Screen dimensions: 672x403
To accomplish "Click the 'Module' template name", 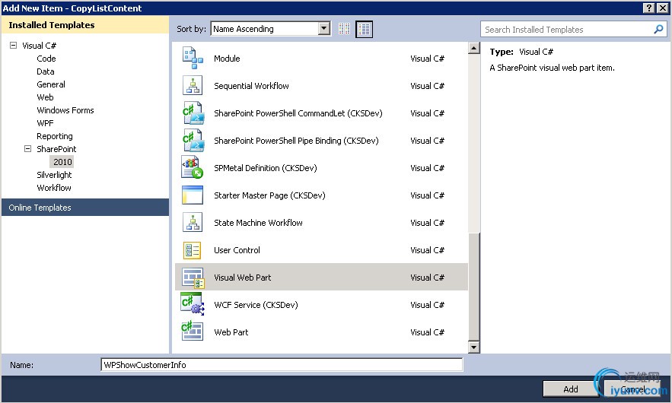I will coord(227,59).
